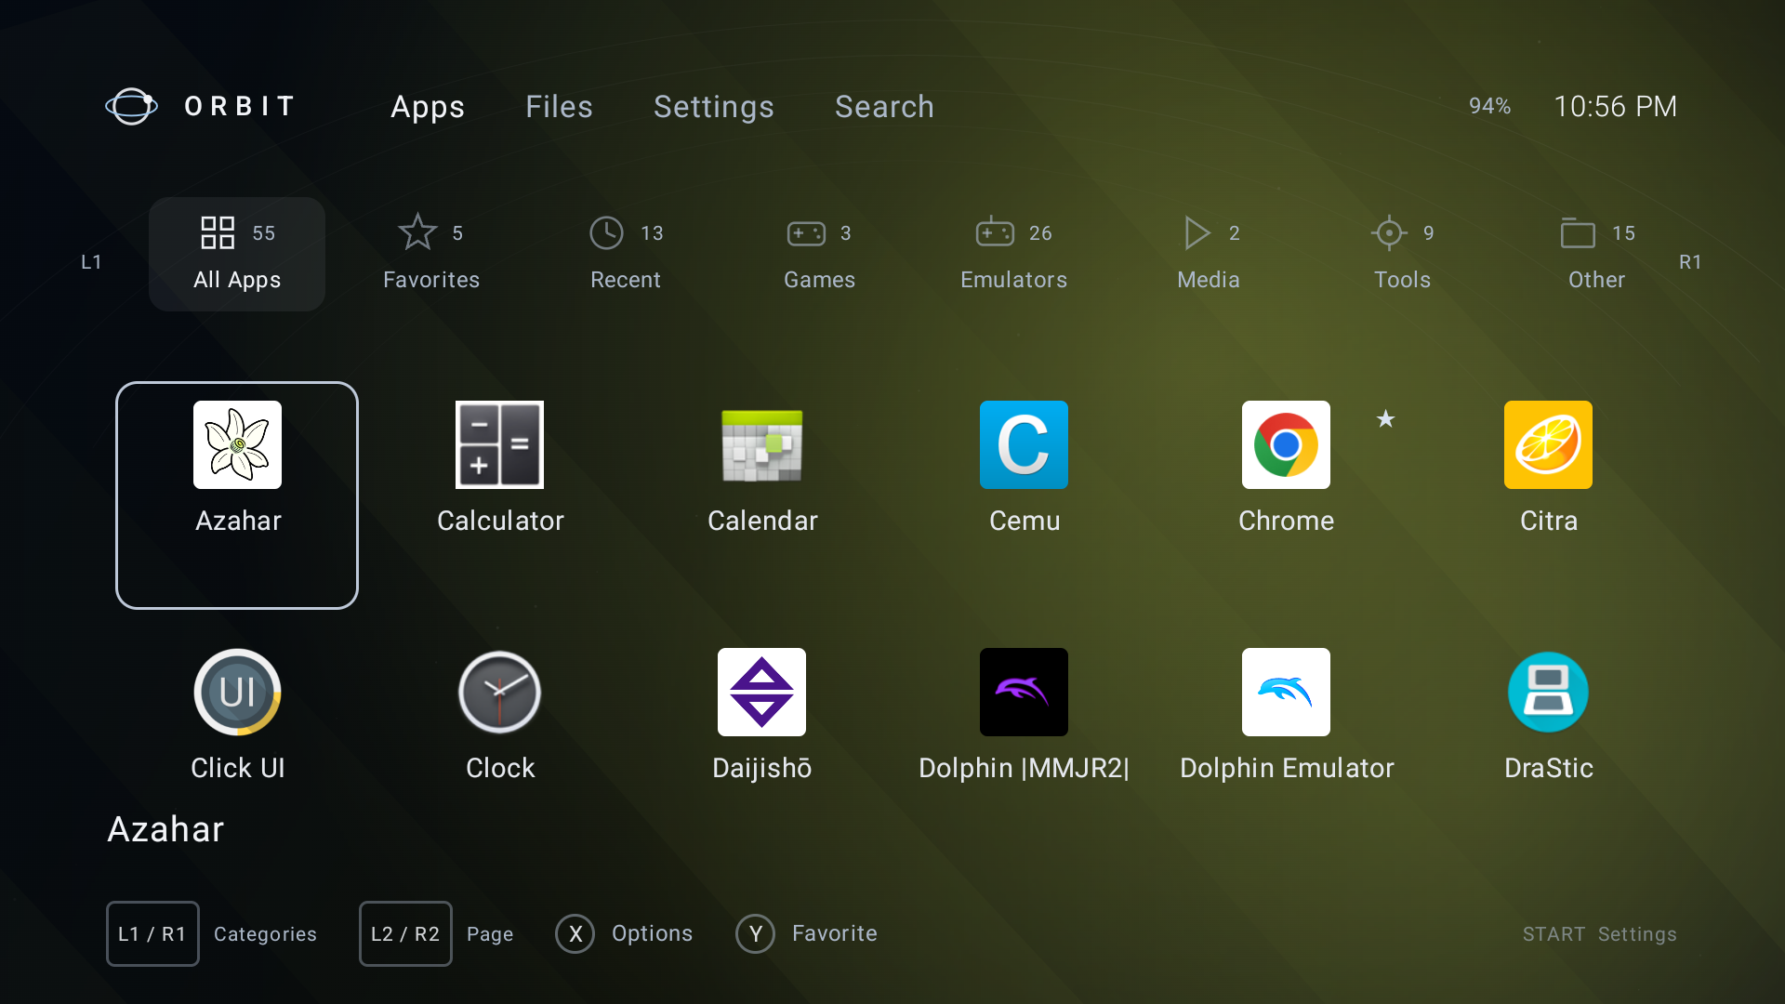Image resolution: width=1785 pixels, height=1004 pixels.
Task: Click the Orbit planet logo
Action: tap(131, 106)
